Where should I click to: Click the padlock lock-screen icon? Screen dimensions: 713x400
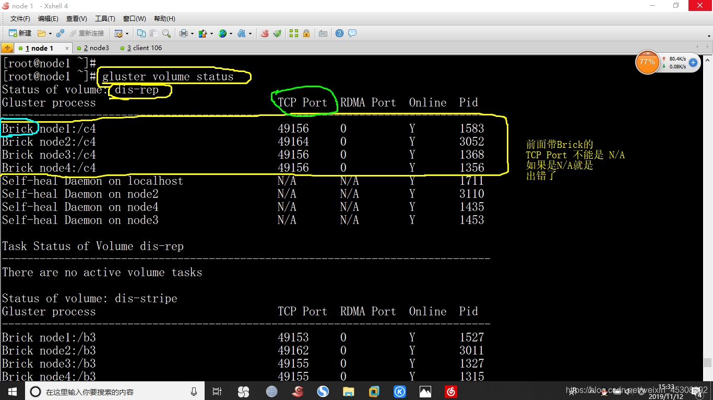(306, 33)
